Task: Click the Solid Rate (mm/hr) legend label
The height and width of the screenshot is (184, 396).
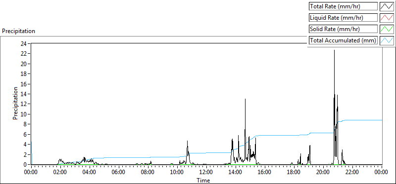Action: pos(343,29)
